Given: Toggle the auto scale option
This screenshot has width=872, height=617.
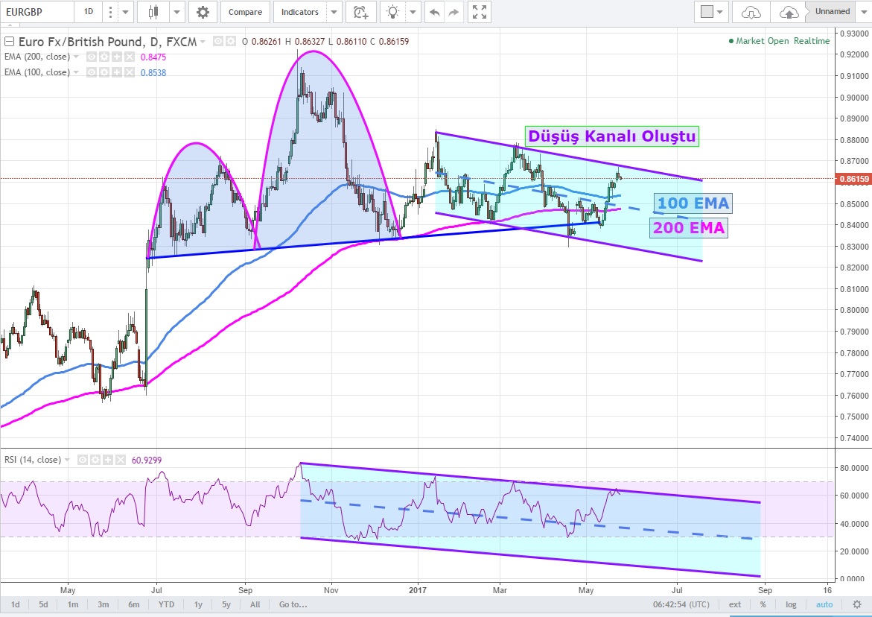Looking at the screenshot, I should click(x=824, y=604).
